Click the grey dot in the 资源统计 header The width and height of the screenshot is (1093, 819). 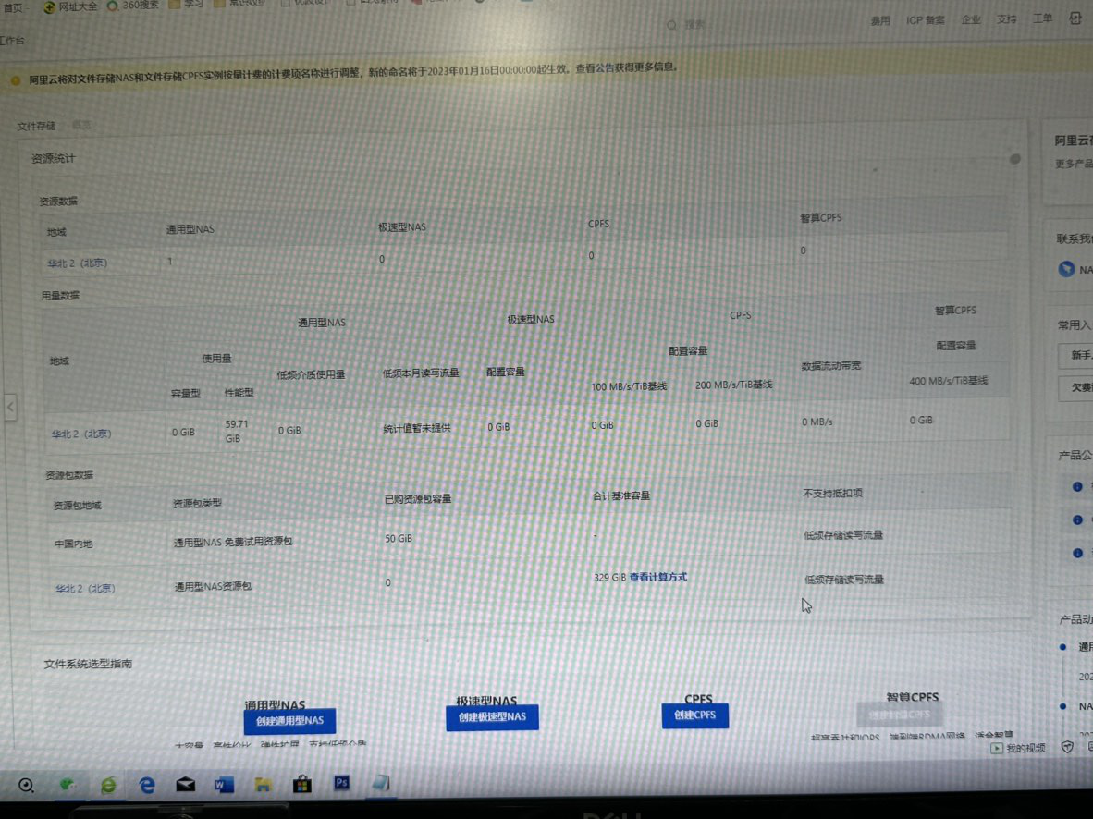(1015, 159)
